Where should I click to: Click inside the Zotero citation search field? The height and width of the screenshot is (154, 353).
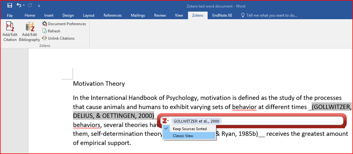279,121
